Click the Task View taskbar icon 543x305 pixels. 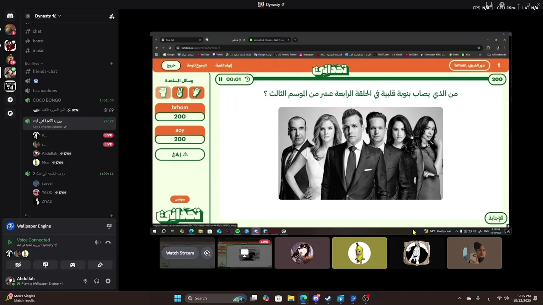(254, 298)
